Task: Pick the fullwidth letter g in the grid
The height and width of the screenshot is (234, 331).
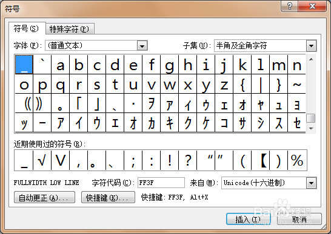Action: coord(169,65)
